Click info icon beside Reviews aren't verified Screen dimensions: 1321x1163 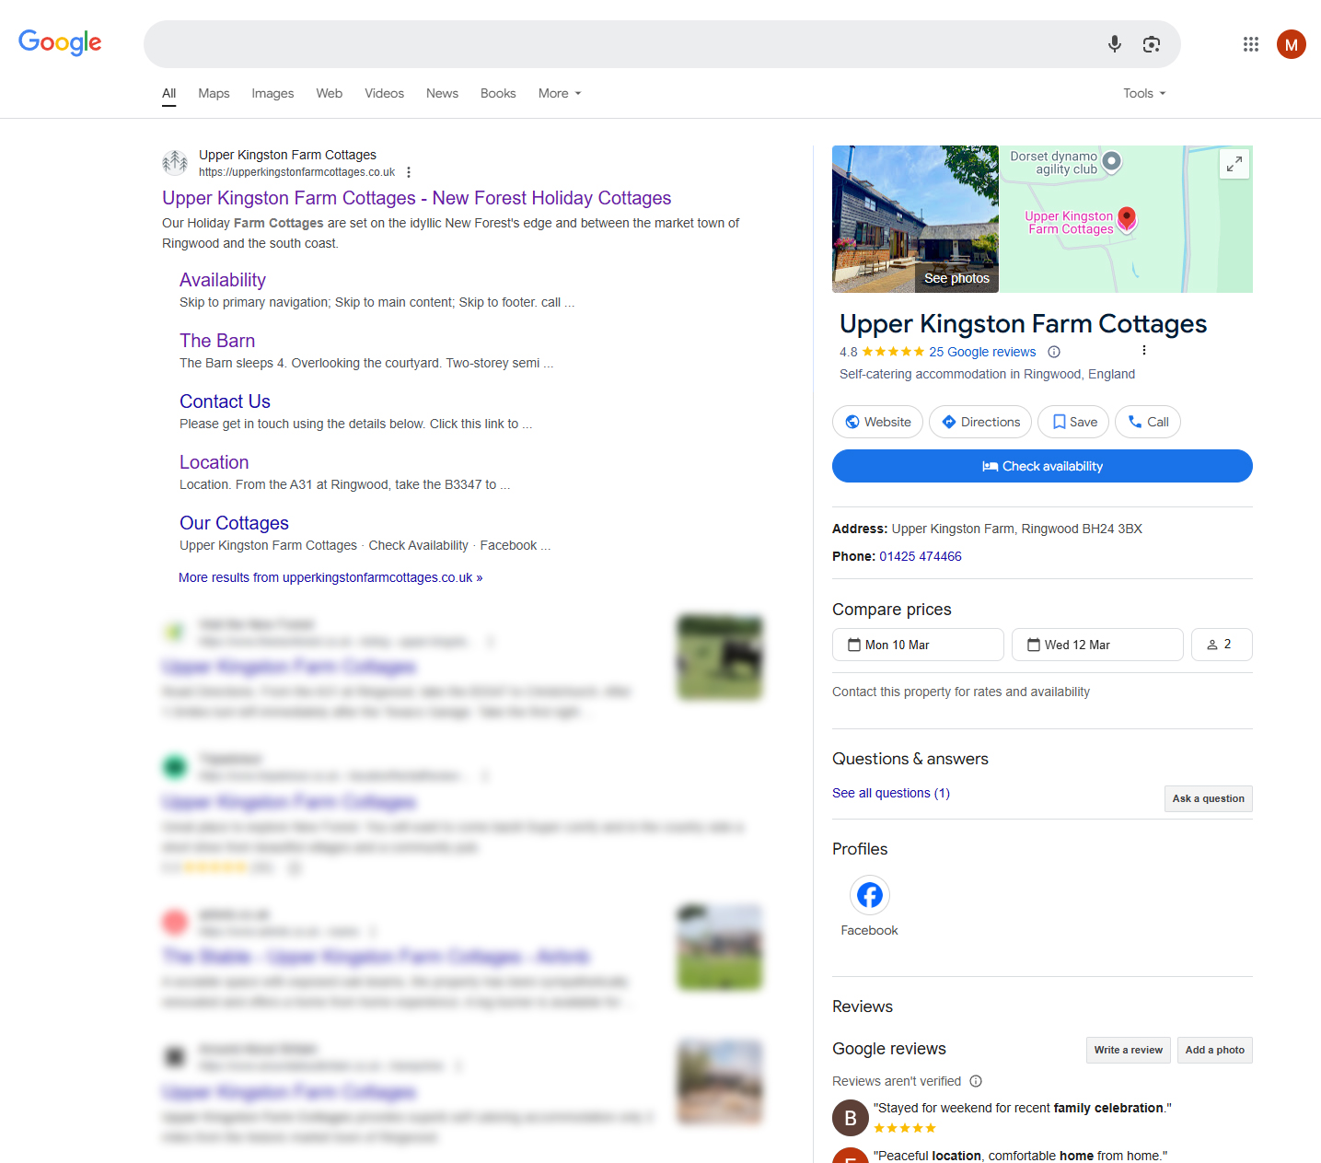point(976,1081)
